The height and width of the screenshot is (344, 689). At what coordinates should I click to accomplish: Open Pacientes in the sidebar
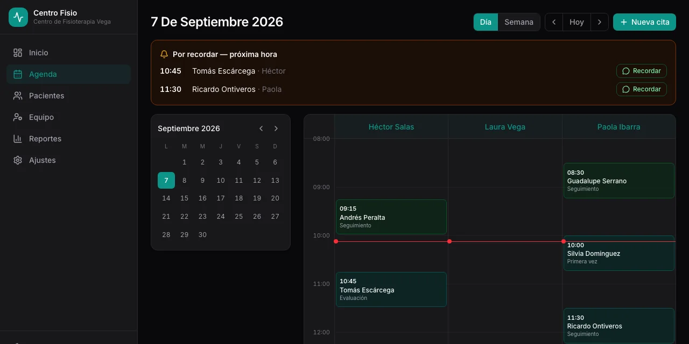coord(69,96)
